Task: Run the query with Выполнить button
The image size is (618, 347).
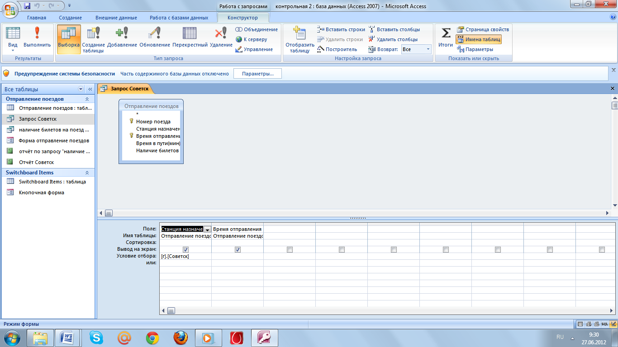Action: click(x=37, y=38)
